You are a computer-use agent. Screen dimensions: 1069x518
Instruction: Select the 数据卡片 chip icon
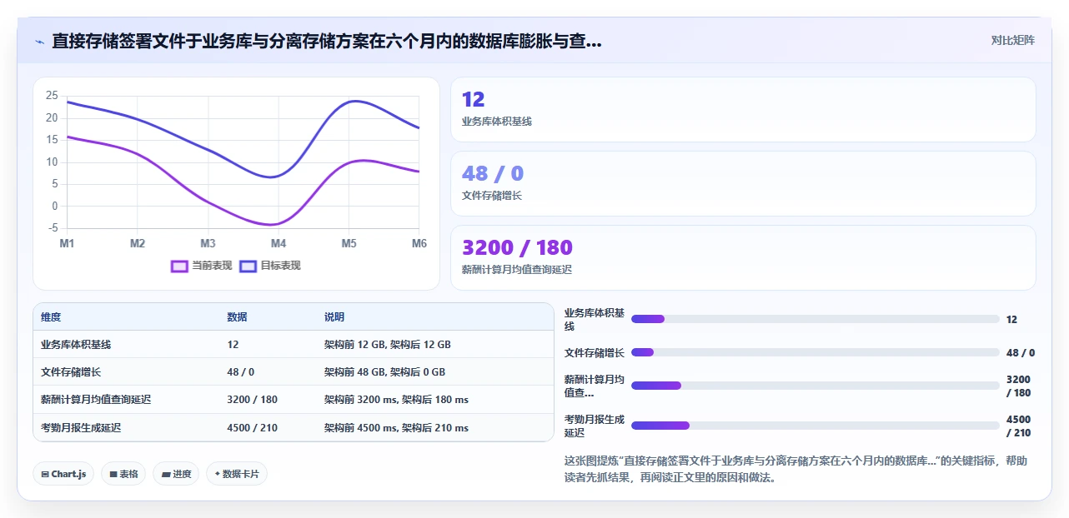point(217,474)
